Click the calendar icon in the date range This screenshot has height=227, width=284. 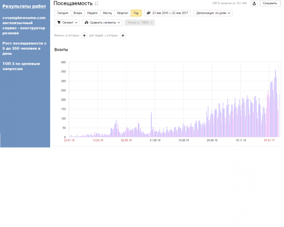149,13
